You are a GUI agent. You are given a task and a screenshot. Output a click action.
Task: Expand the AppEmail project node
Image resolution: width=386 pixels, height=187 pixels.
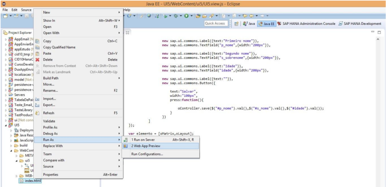[x=6, y=39]
